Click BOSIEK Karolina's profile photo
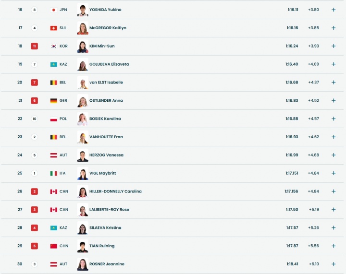This screenshot has width=346, height=274. [83, 119]
